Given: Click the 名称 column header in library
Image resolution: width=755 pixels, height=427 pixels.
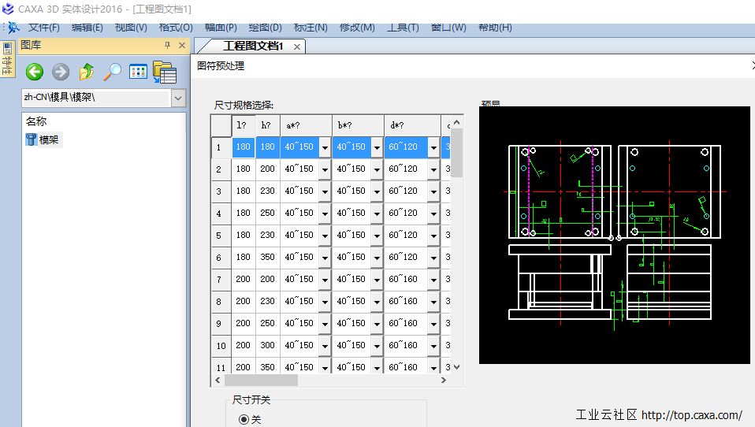Looking at the screenshot, I should point(36,121).
